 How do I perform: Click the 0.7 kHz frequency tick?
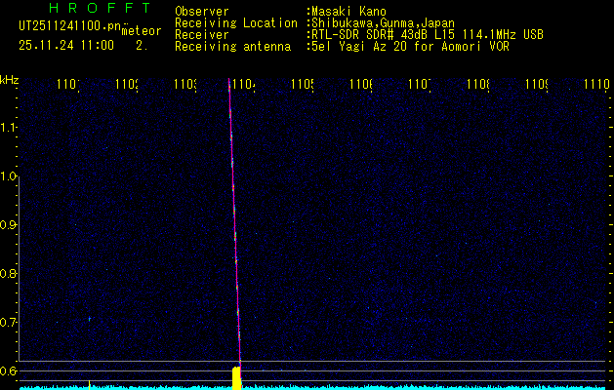pyautogui.click(x=9, y=322)
